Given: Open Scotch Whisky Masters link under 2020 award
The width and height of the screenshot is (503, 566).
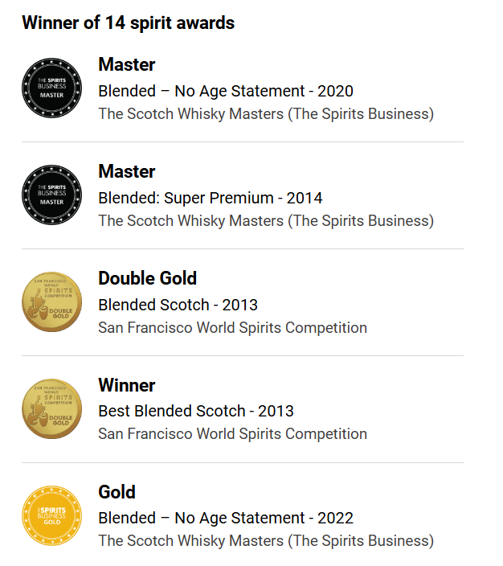Looking at the screenshot, I should pyautogui.click(x=266, y=114).
